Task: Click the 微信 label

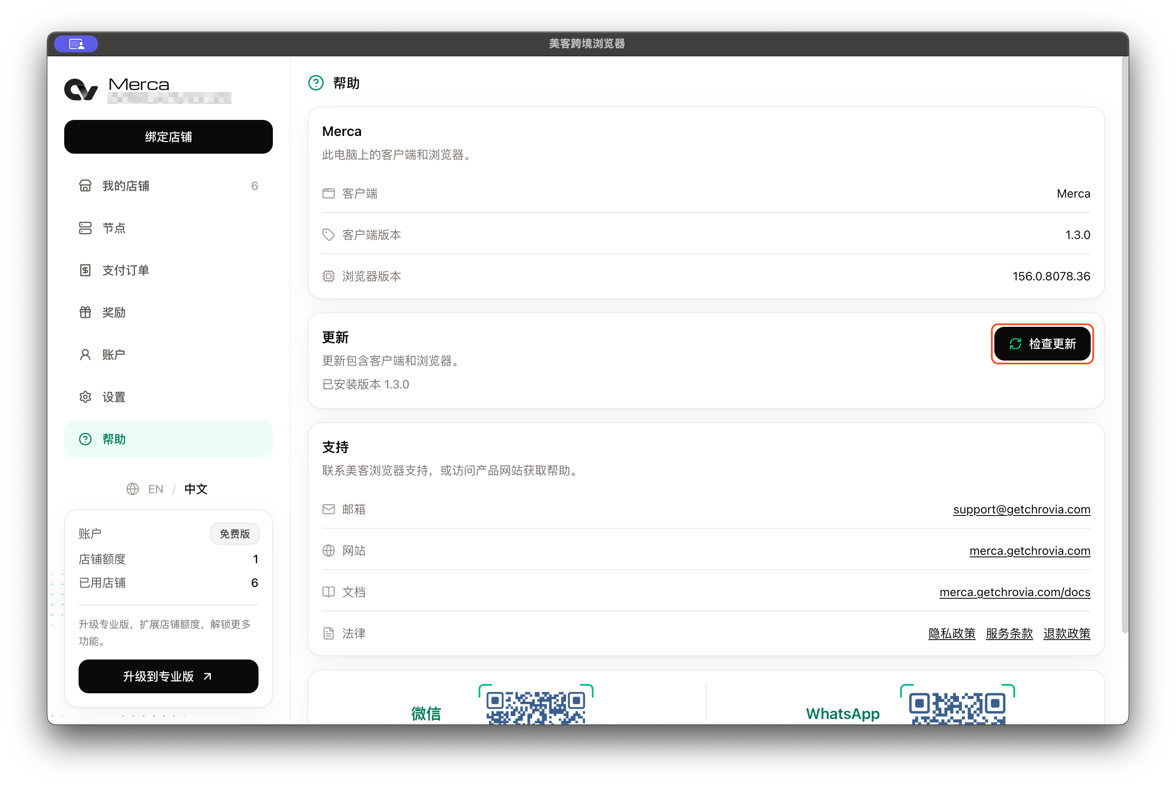Action: tap(426, 713)
